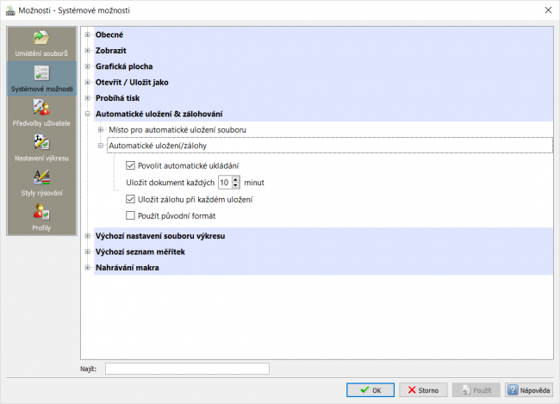
Task: Expand Místo pro automatické uložení souboru
Action: coord(101,130)
